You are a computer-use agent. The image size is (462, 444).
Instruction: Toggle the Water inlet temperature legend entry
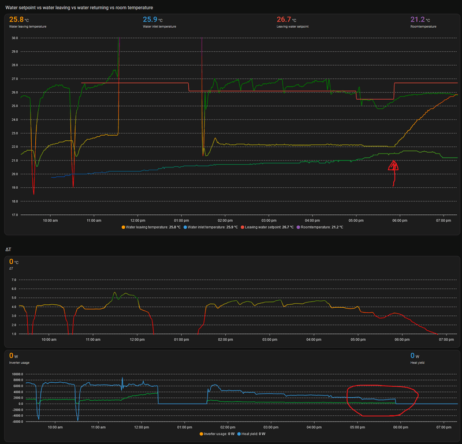[x=210, y=227]
